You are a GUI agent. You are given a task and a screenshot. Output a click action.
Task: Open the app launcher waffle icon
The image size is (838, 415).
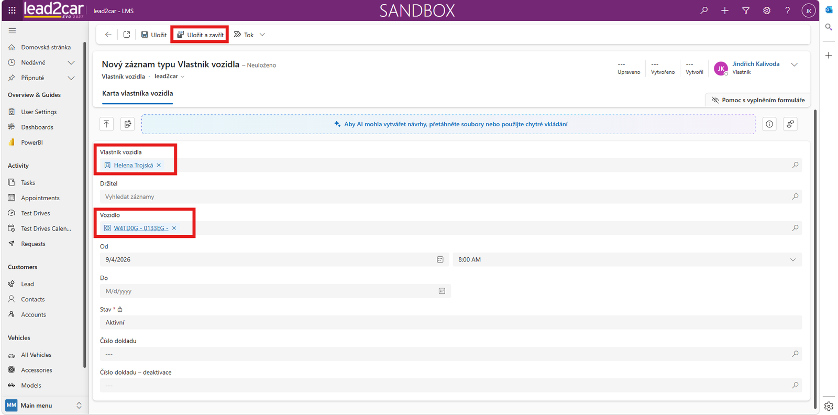[x=12, y=10]
